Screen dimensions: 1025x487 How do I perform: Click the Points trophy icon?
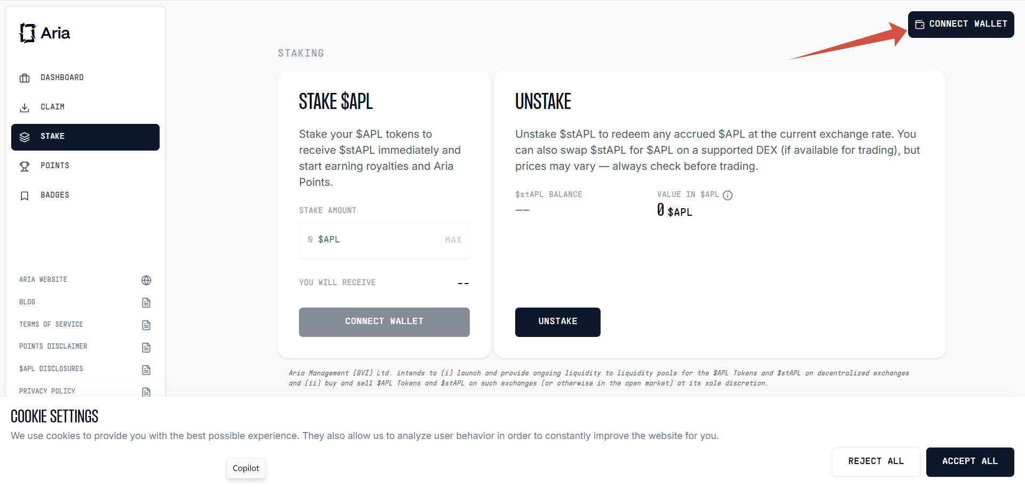point(25,167)
